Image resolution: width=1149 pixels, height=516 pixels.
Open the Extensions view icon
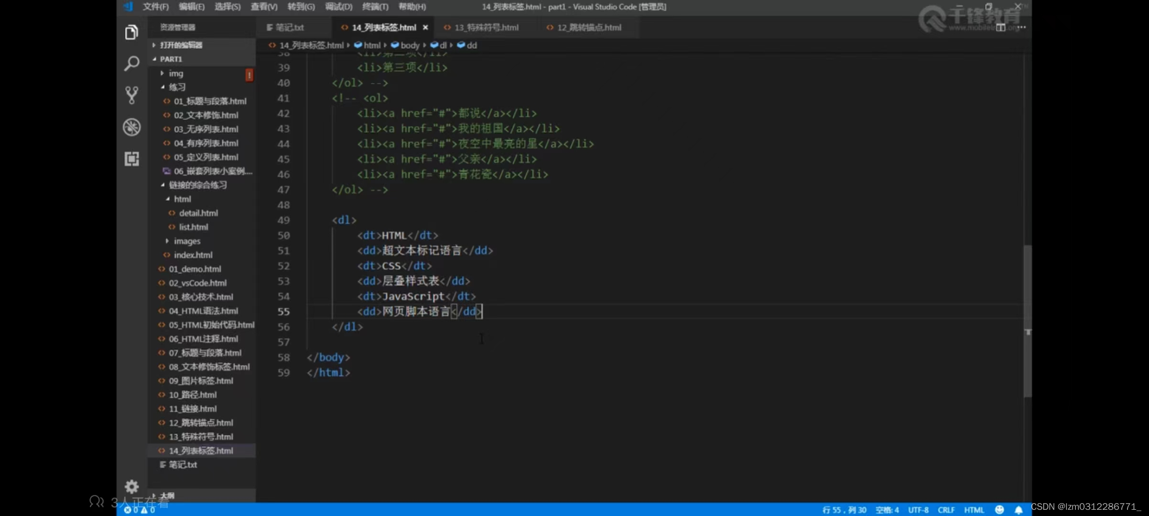(x=131, y=159)
